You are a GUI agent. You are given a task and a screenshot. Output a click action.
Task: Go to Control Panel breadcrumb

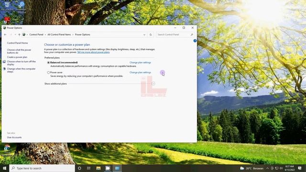point(36,34)
